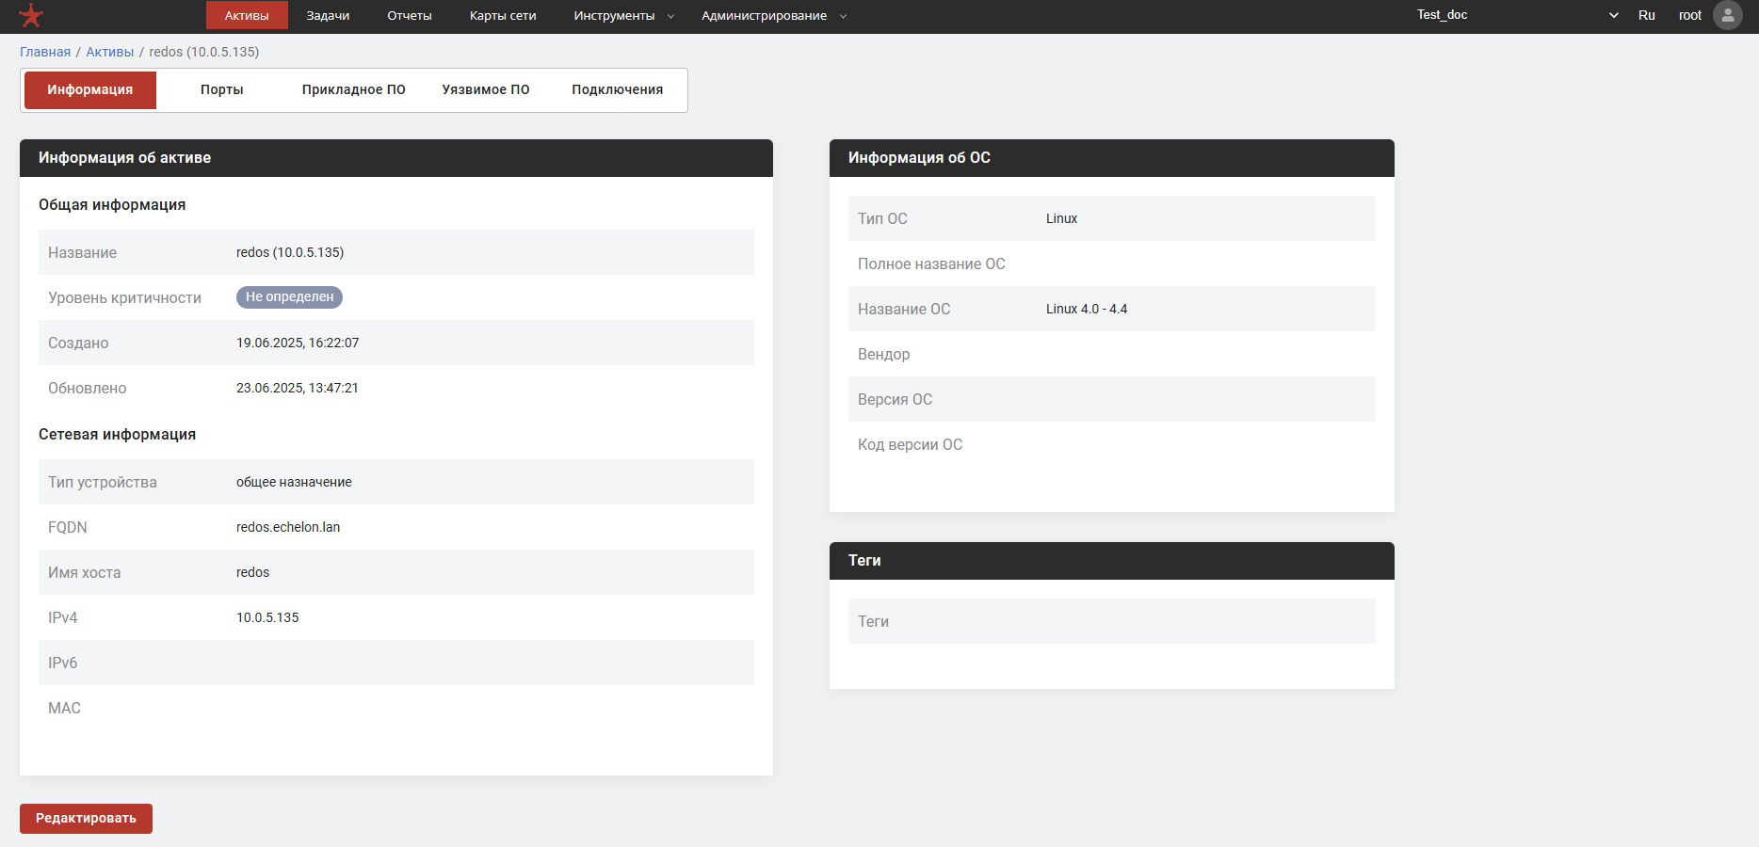
Task: Click the red star logo icon
Action: [31, 15]
